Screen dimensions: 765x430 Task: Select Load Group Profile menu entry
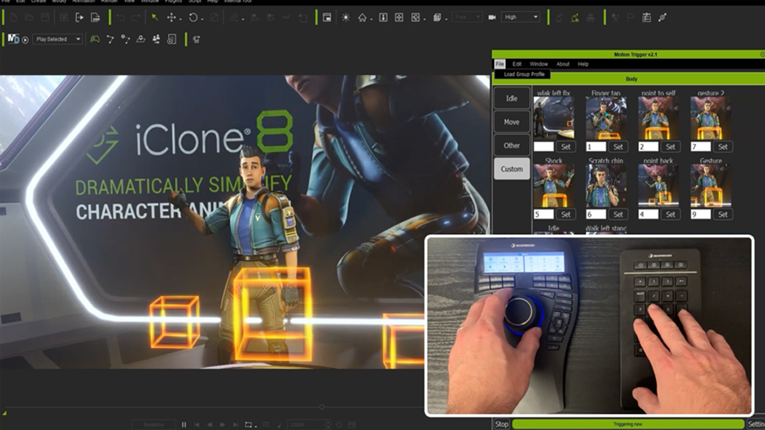(523, 74)
